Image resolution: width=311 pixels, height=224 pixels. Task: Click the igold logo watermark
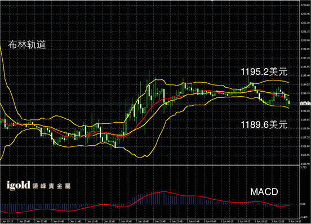(x=18, y=185)
